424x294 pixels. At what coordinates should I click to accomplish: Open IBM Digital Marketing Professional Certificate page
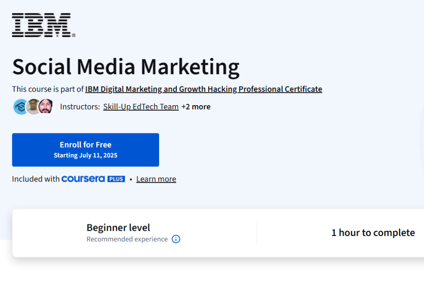click(x=204, y=89)
